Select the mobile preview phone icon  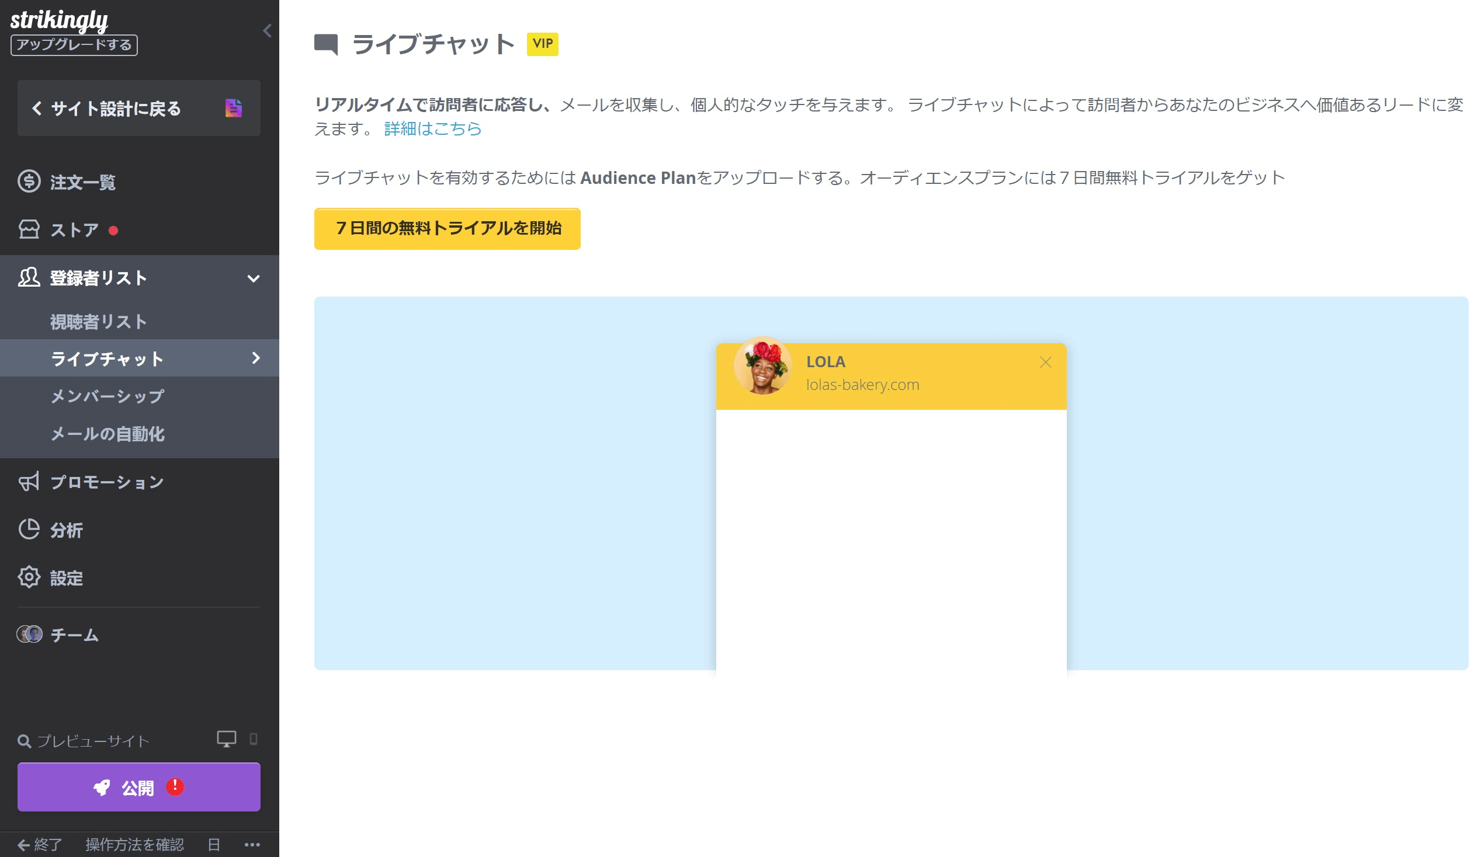[254, 740]
